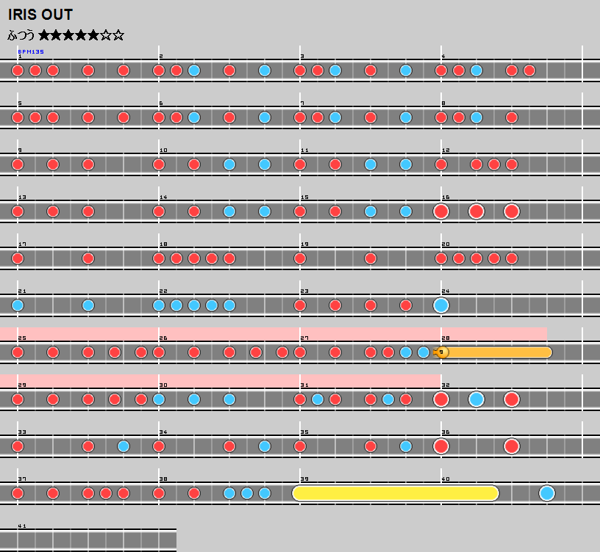
Task: Click the first large red note of measure 16
Action: click(441, 211)
